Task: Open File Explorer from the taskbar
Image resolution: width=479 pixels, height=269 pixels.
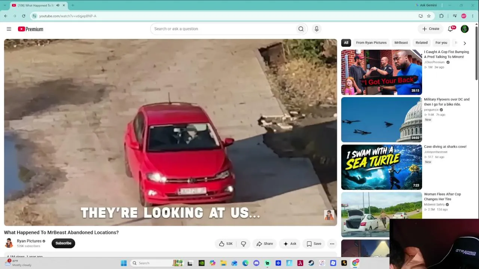Action: (x=223, y=263)
